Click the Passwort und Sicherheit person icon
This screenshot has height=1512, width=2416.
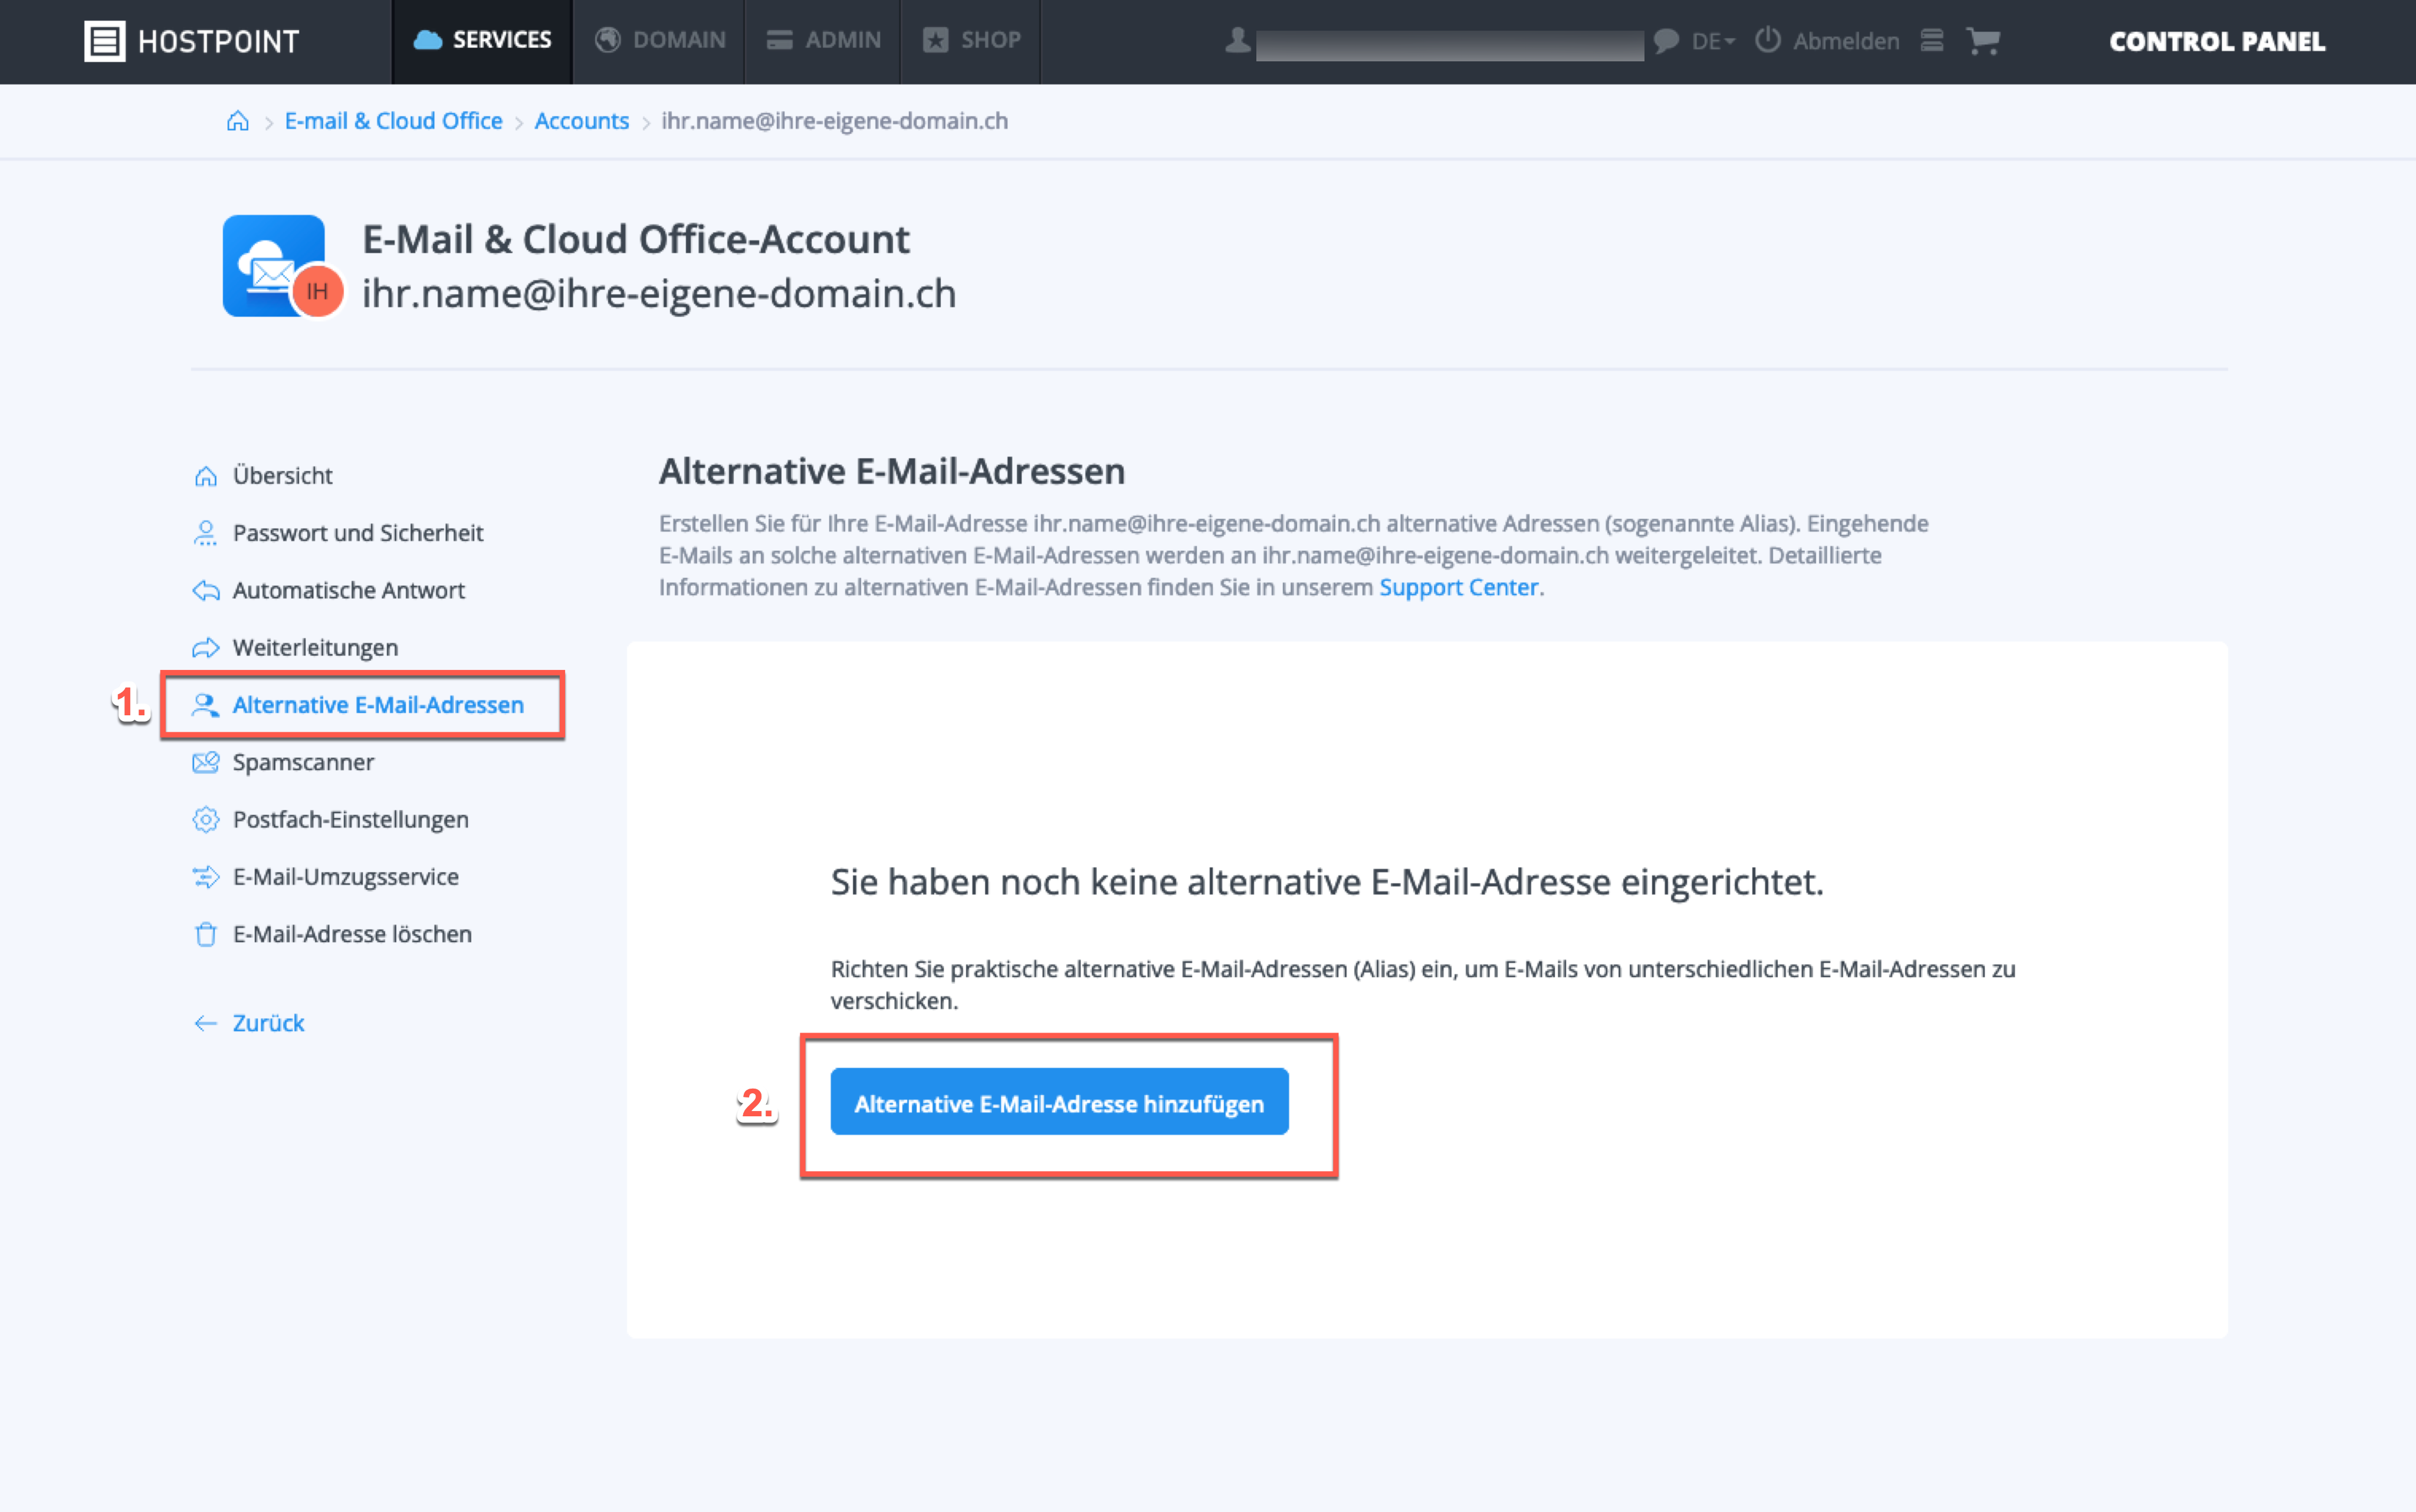[x=205, y=533]
